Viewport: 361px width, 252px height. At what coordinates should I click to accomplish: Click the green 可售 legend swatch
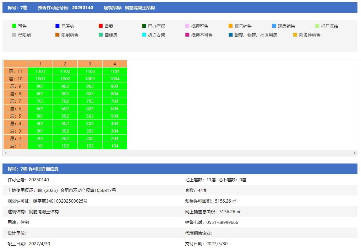click(x=14, y=26)
